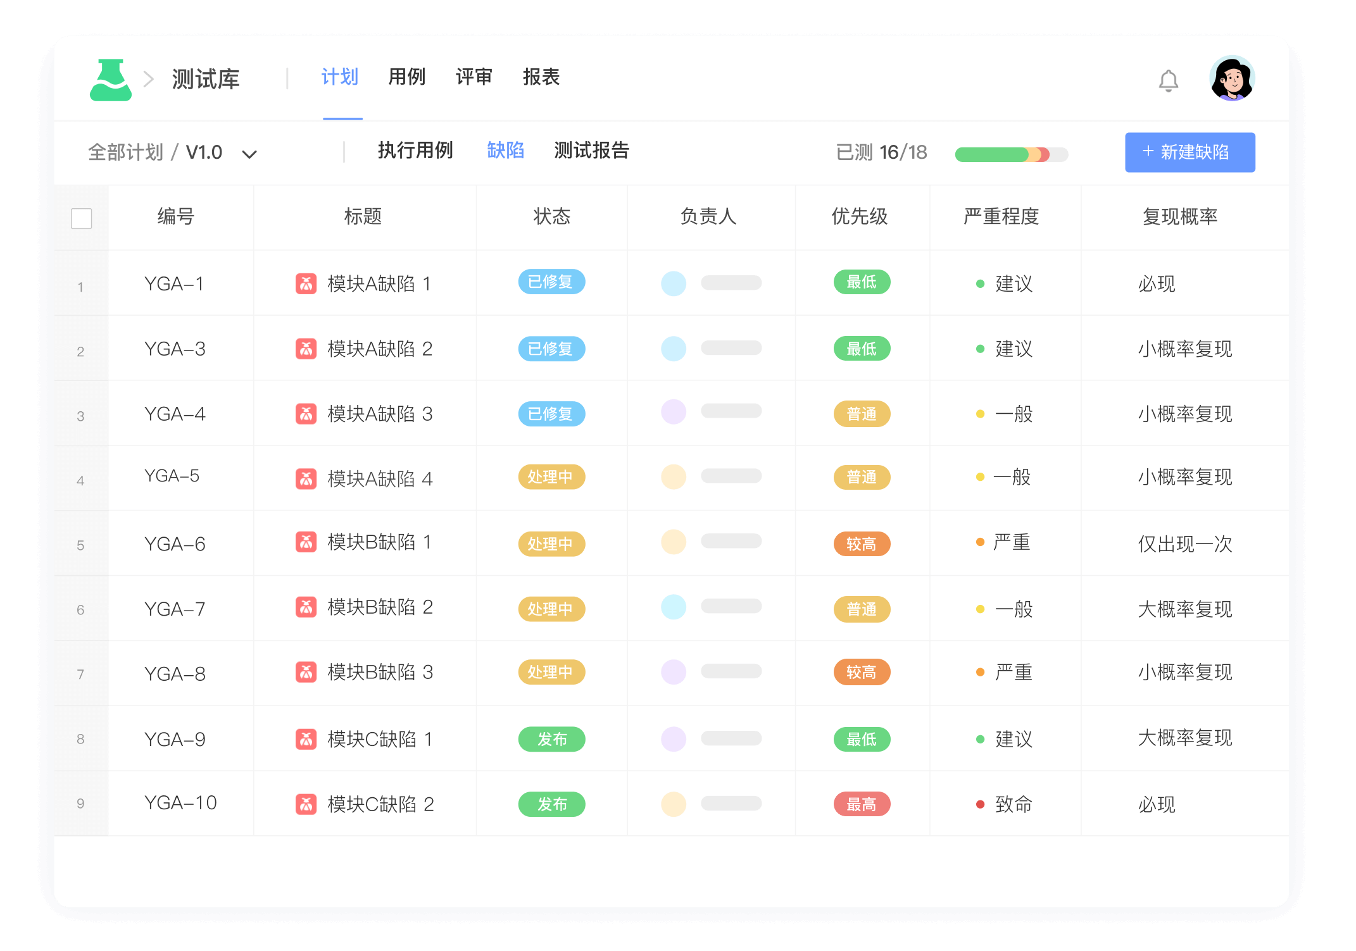Click the bug icon next to 模块B缺陷 2

[306, 608]
